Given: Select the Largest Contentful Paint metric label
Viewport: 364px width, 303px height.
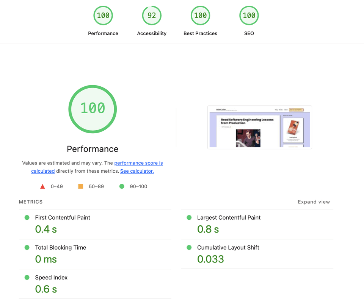Looking at the screenshot, I should click(x=229, y=217).
